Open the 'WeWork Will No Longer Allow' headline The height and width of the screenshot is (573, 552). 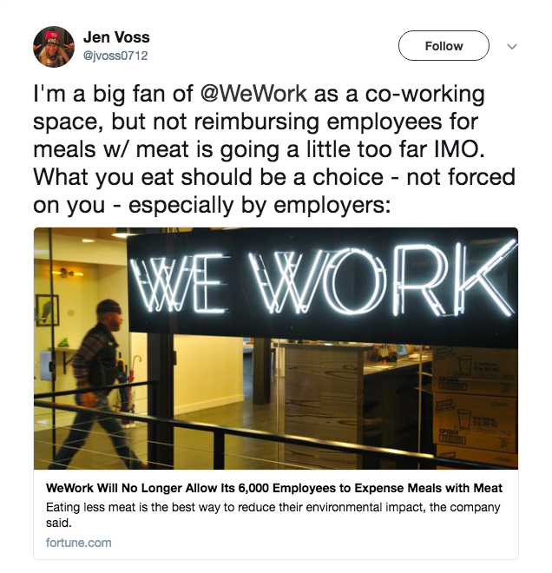[274, 488]
